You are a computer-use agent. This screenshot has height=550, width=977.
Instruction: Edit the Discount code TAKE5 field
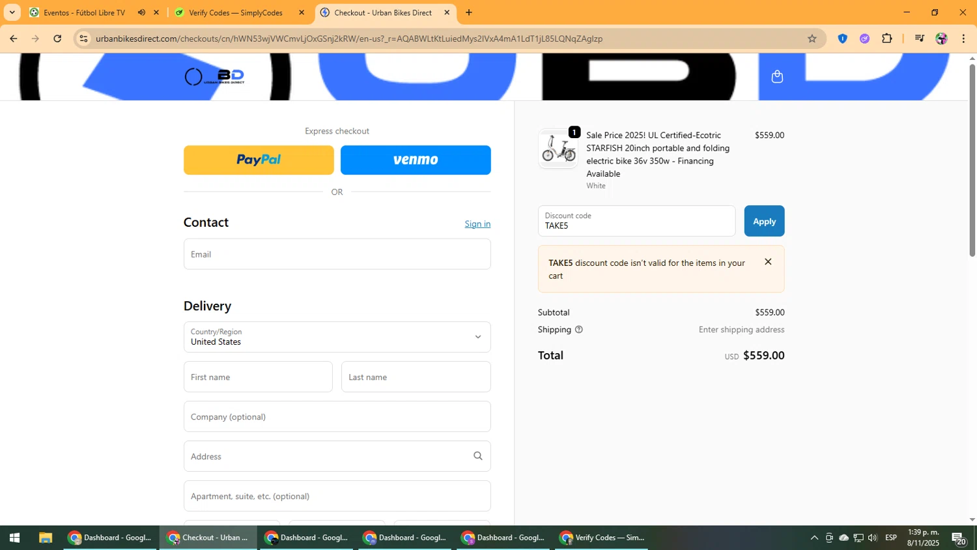point(636,221)
